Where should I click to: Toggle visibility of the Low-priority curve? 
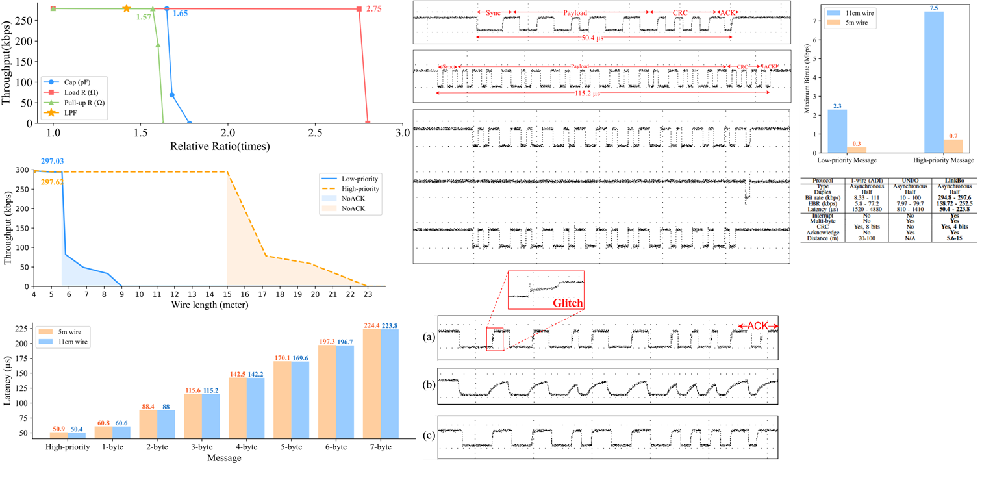(329, 179)
